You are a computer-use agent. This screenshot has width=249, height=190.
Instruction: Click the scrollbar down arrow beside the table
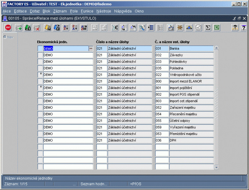216,167
